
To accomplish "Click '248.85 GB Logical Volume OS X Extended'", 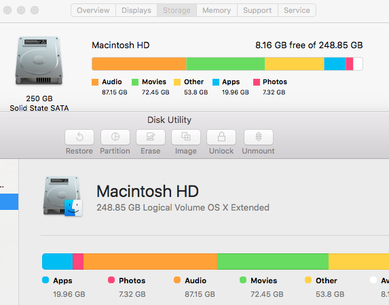I will pyautogui.click(x=183, y=207).
